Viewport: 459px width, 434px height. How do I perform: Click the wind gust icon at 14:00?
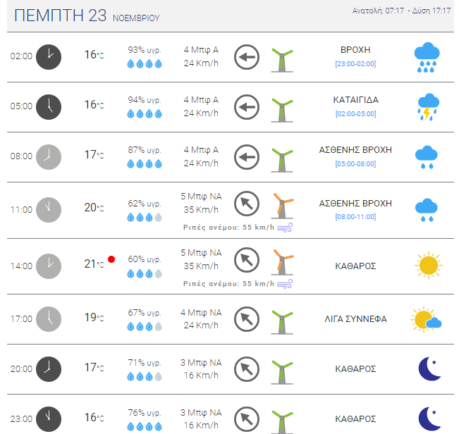tap(285, 284)
